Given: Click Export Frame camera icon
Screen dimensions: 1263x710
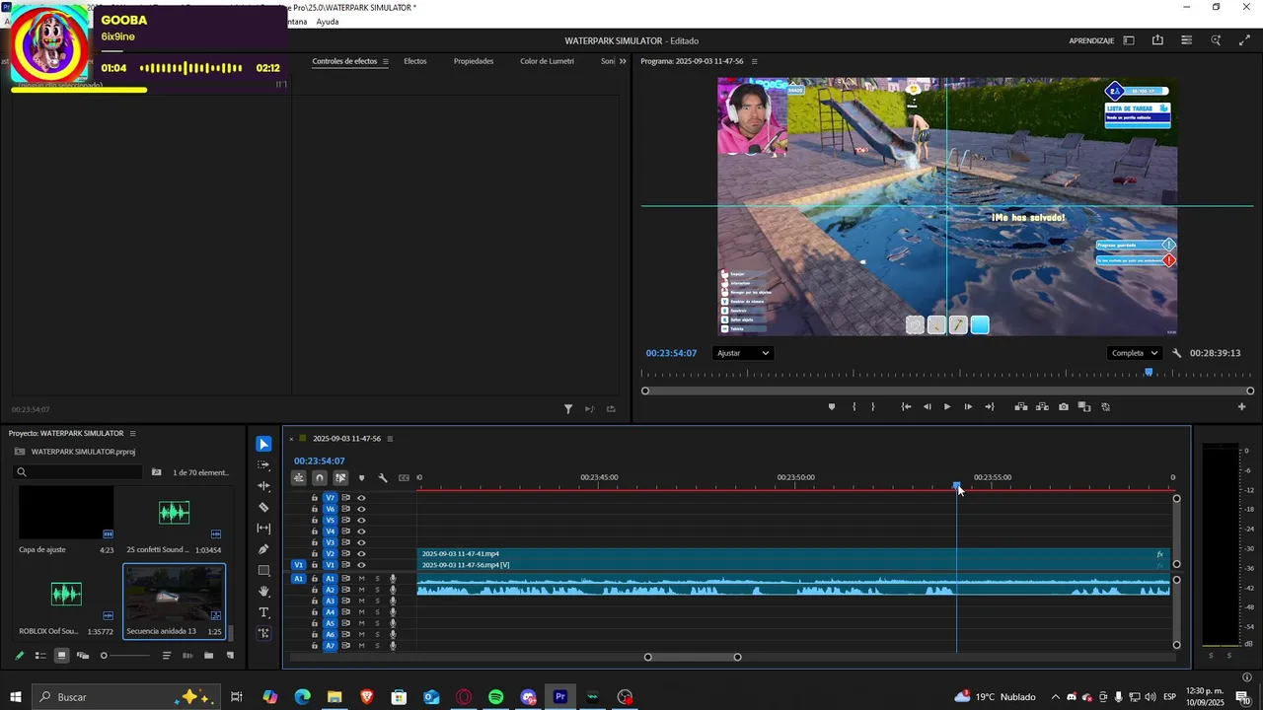Looking at the screenshot, I should (1063, 406).
